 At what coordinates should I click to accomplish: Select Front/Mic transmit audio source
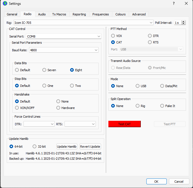(x=157, y=68)
